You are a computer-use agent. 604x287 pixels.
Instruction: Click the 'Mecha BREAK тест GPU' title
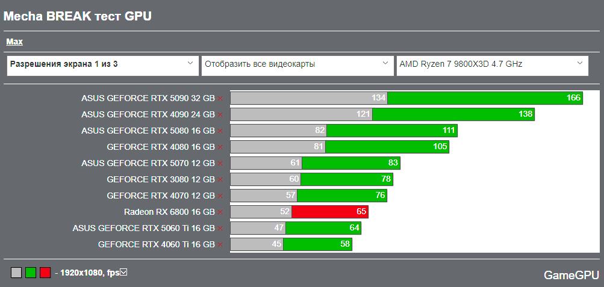tap(78, 16)
